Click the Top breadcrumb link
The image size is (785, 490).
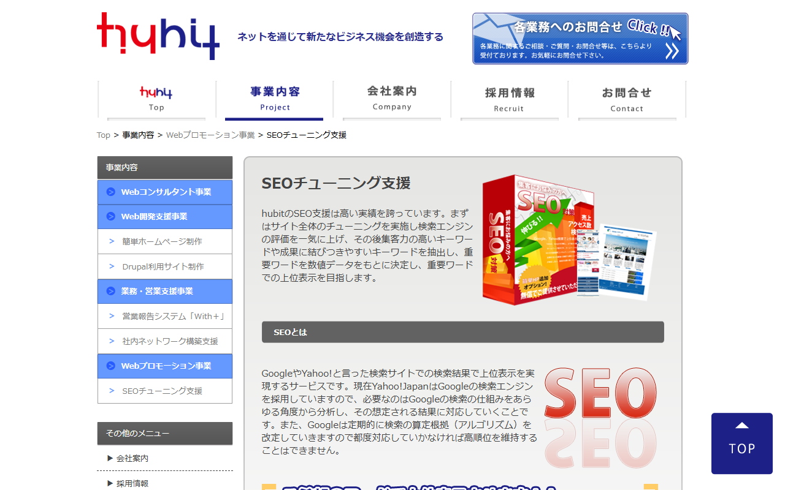coord(104,135)
